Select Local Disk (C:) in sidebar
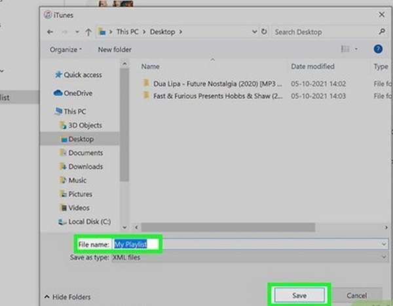This screenshot has height=306, width=393. (x=84, y=222)
